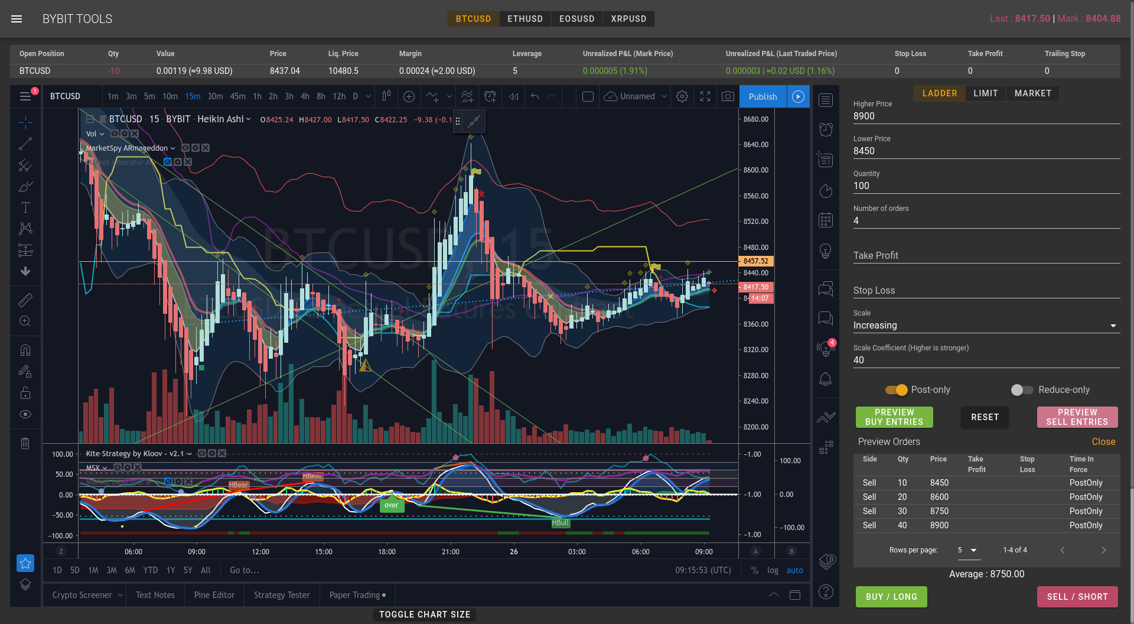Expand the Crypto Screener dropdown arrow
This screenshot has width=1134, height=624.
click(120, 595)
